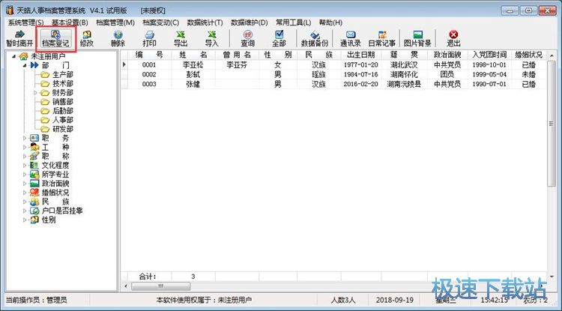The height and width of the screenshot is (311, 562).
Task: Expand the 户口是否挂靠 tree node
Action: click(25, 211)
